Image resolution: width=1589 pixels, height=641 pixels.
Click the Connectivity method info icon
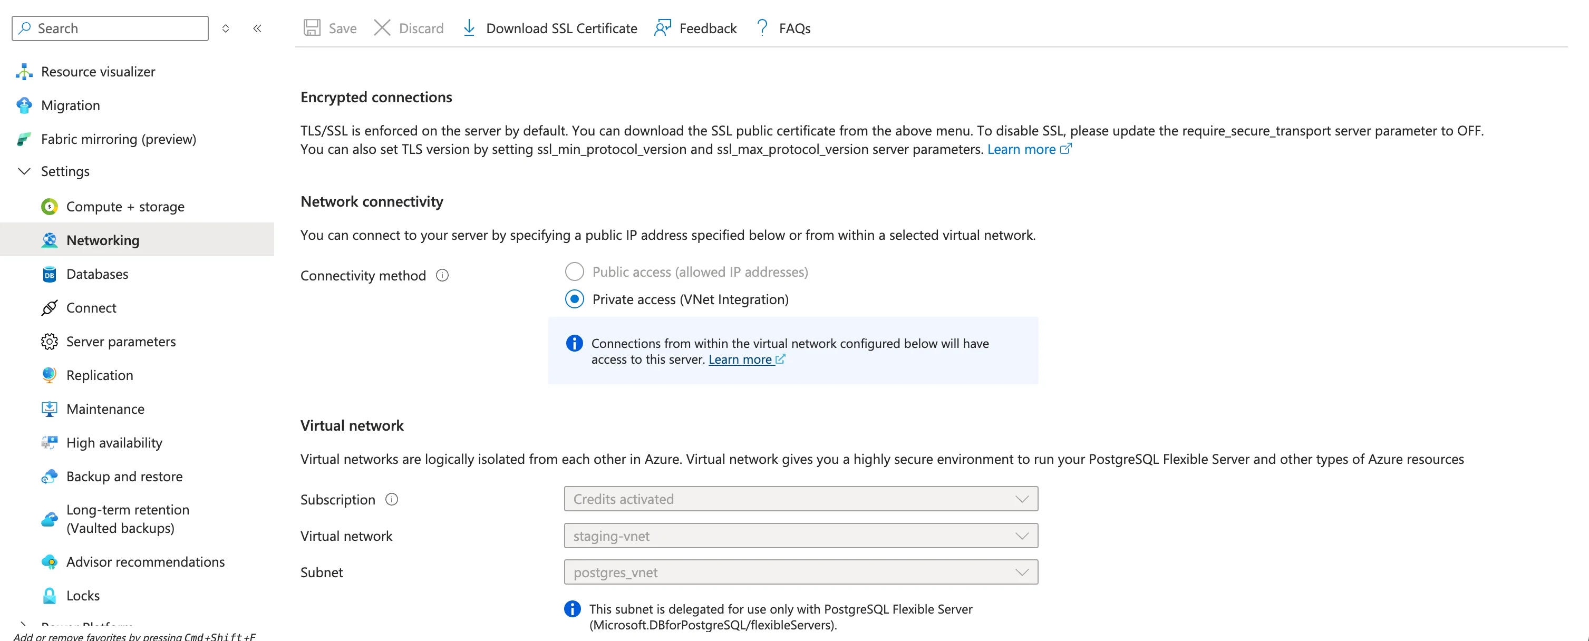click(442, 275)
